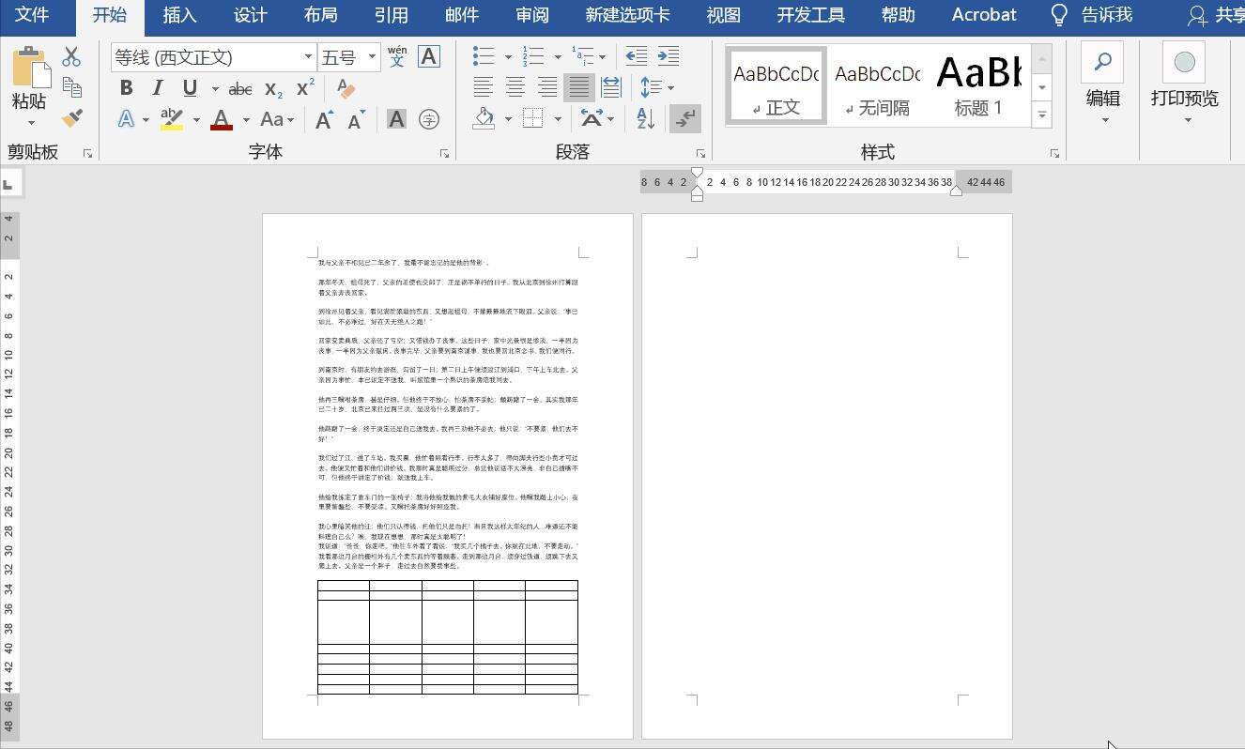The width and height of the screenshot is (1245, 749).
Task: Toggle Superscript formatting
Action: tap(305, 88)
